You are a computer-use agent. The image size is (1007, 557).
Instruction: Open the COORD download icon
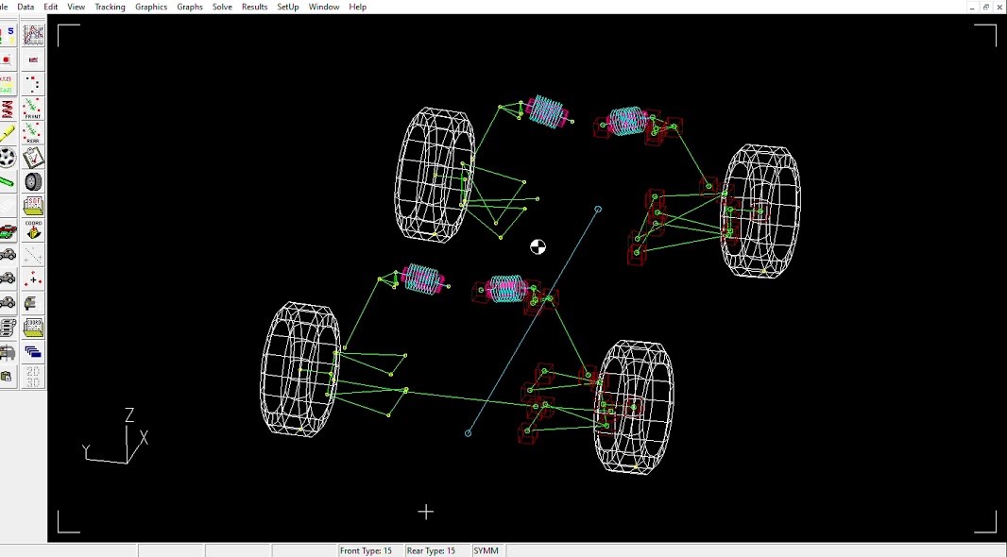coord(33,230)
